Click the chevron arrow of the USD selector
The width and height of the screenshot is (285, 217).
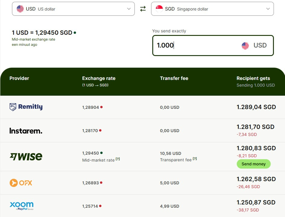129,9
